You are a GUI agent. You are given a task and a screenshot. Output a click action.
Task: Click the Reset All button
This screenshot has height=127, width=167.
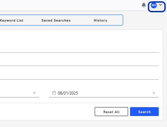111,112
